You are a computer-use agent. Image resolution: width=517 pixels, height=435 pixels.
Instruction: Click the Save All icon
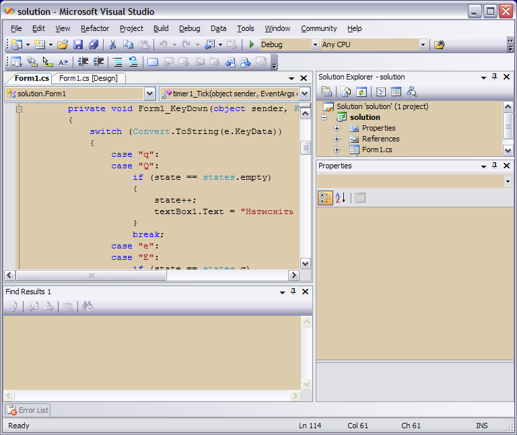point(94,44)
